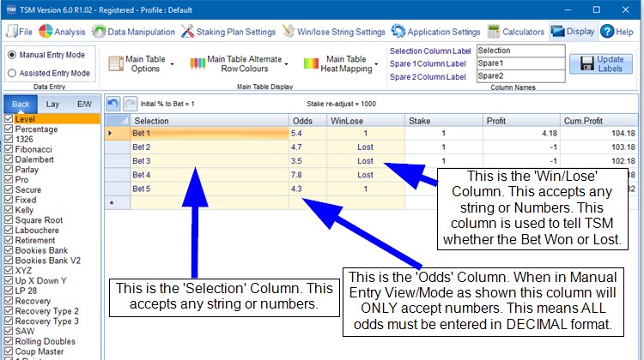644x360 pixels.
Task: Select Assisted Entry Mode radio button
Action: point(11,73)
